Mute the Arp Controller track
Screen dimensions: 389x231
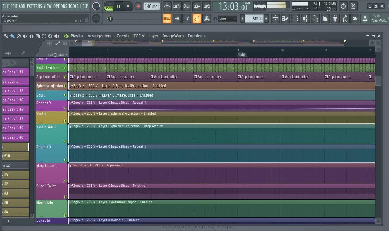[x=64, y=77]
